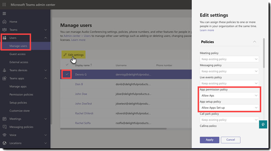Click the Edit settings button

[73, 55]
